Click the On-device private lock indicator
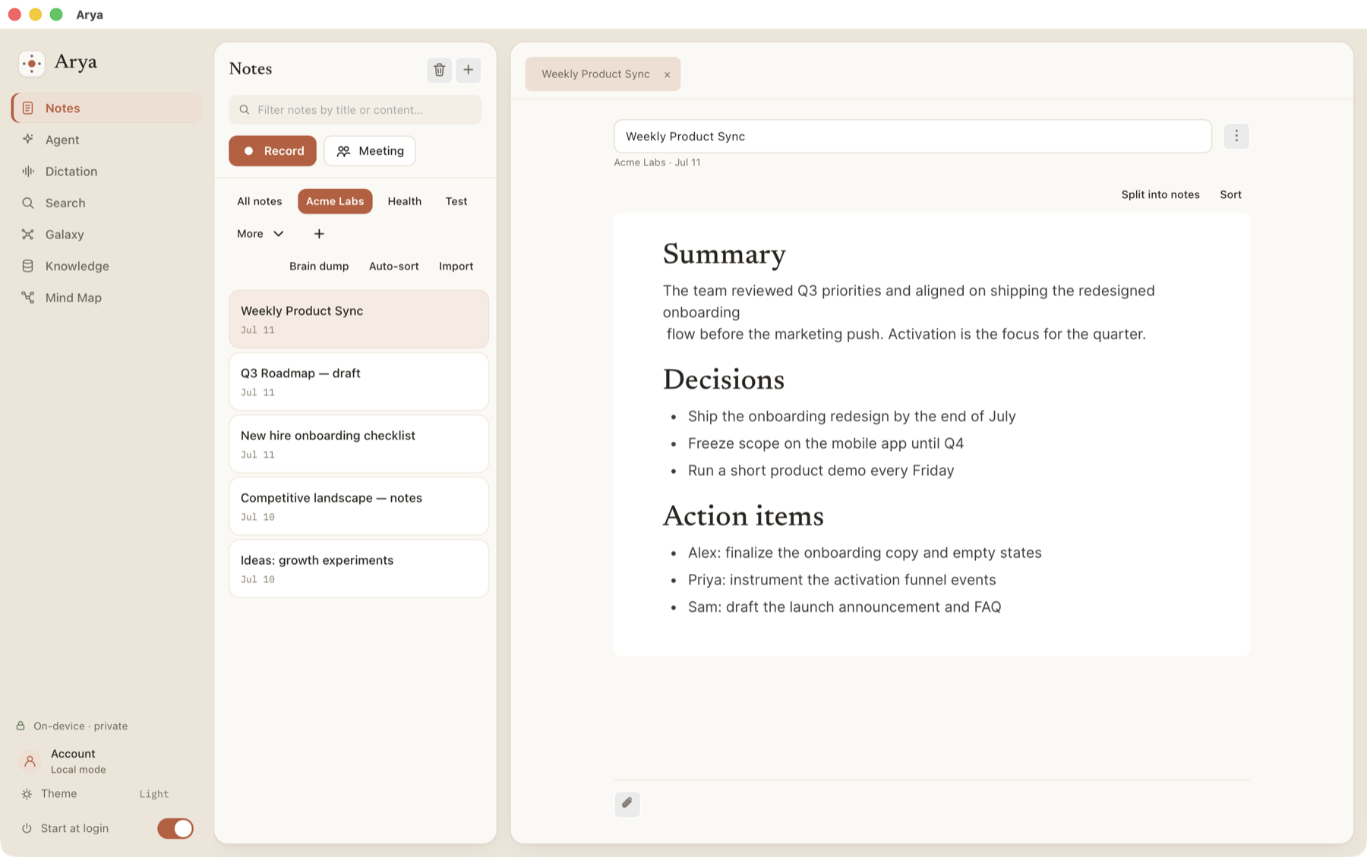Screen dimensions: 1367x857 tap(72, 726)
